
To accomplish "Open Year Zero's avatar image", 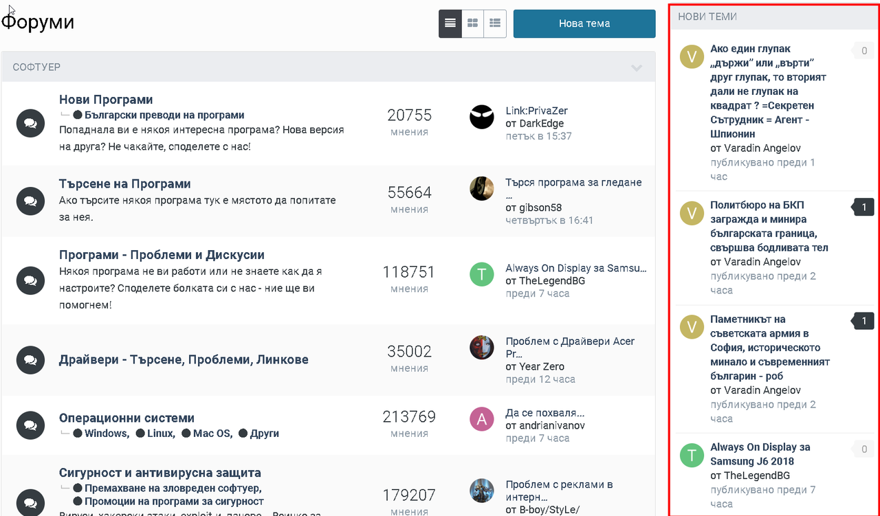I will 482,348.
